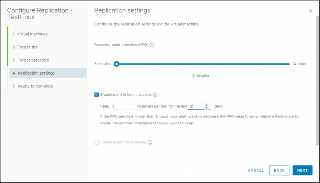
Task: Select step 4 Replication settings
Action: coord(36,73)
